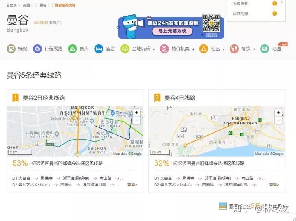296x221 pixels.
Task: Open the 曼谷4日线路 title link
Action: click(180, 98)
